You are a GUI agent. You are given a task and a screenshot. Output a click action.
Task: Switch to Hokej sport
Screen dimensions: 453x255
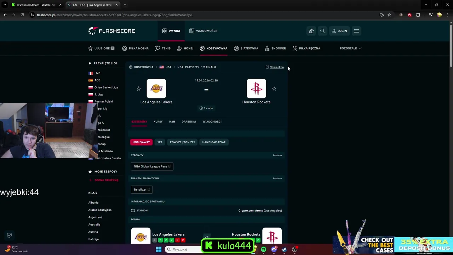click(x=185, y=48)
